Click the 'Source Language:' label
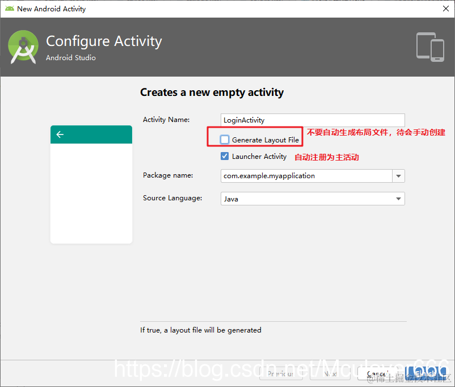Screen dimensions: 455x387 172,198
